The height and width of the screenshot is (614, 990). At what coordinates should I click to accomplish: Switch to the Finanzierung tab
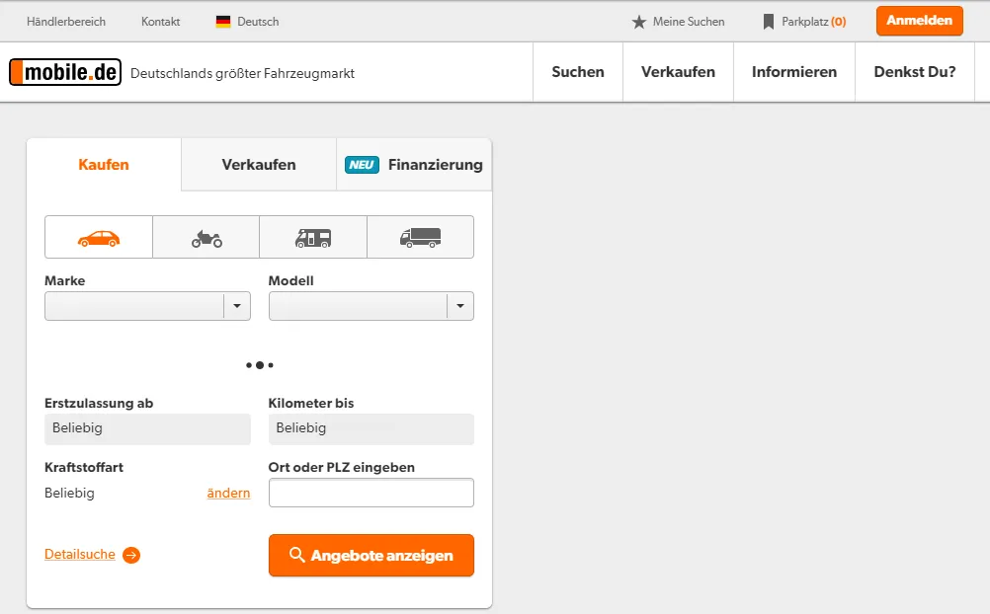click(414, 165)
